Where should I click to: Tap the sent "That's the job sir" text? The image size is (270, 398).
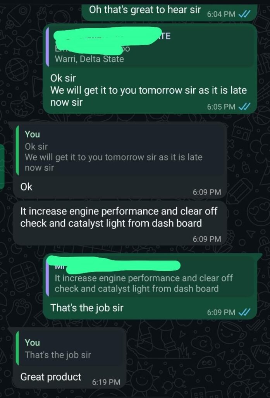[87, 308]
